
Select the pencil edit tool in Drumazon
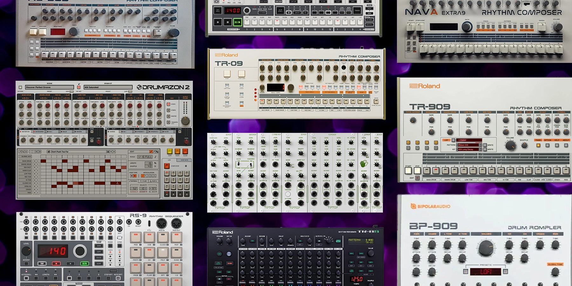click(x=151, y=152)
